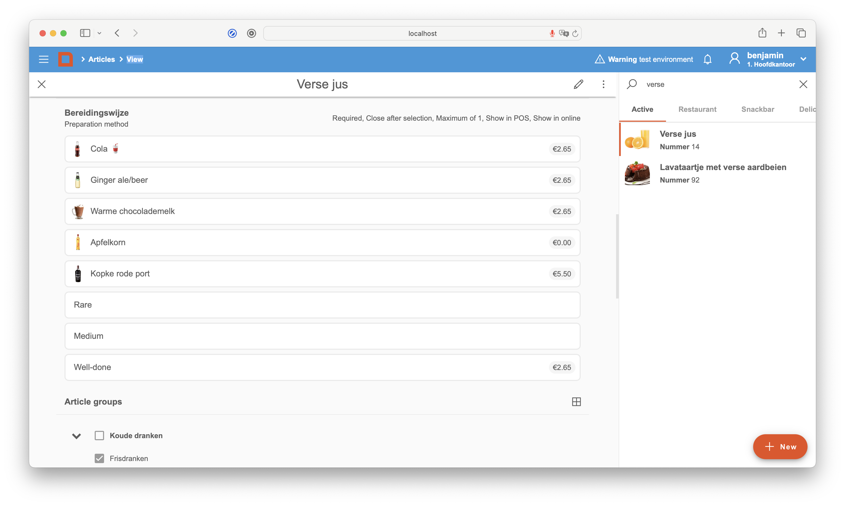845x506 pixels.
Task: Close the Verse jus article view
Action: click(x=42, y=84)
